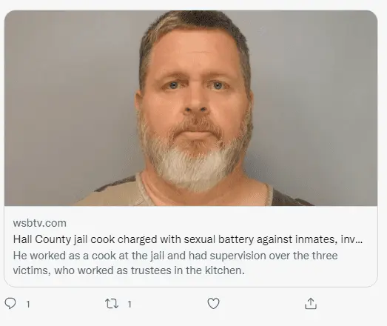Screen dimensions: 387x326
Task: Open the wsbtv.com source link
Action: [x=40, y=223]
